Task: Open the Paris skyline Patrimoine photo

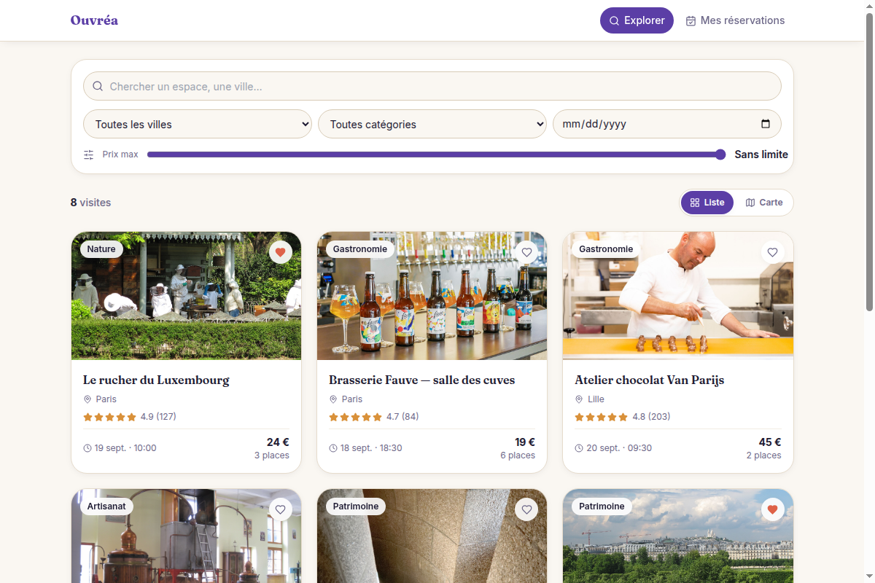Action: [678, 536]
